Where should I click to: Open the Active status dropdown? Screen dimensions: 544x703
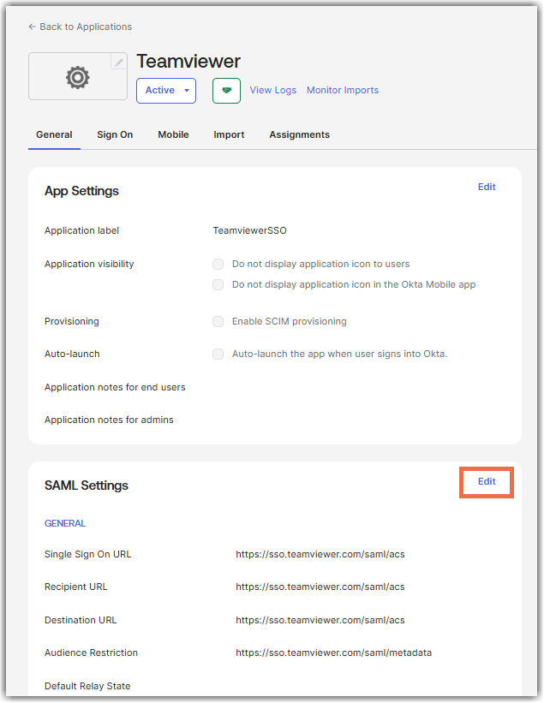[166, 91]
